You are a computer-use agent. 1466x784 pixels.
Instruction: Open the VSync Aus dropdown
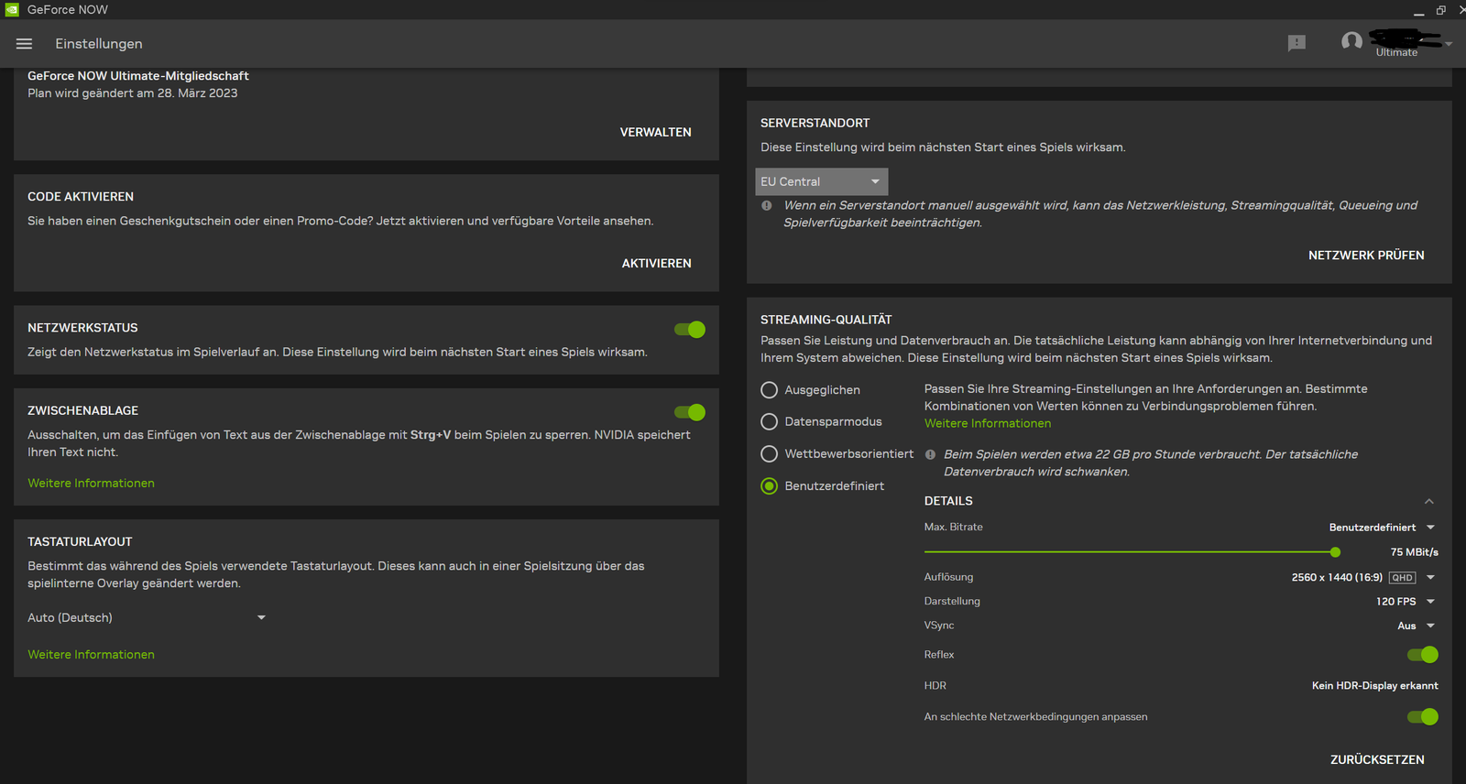(x=1417, y=626)
